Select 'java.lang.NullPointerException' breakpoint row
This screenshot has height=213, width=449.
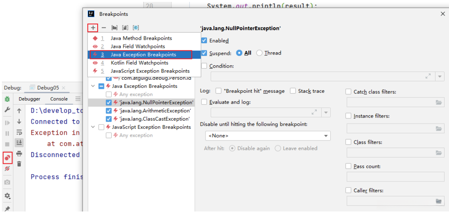(x=141, y=103)
